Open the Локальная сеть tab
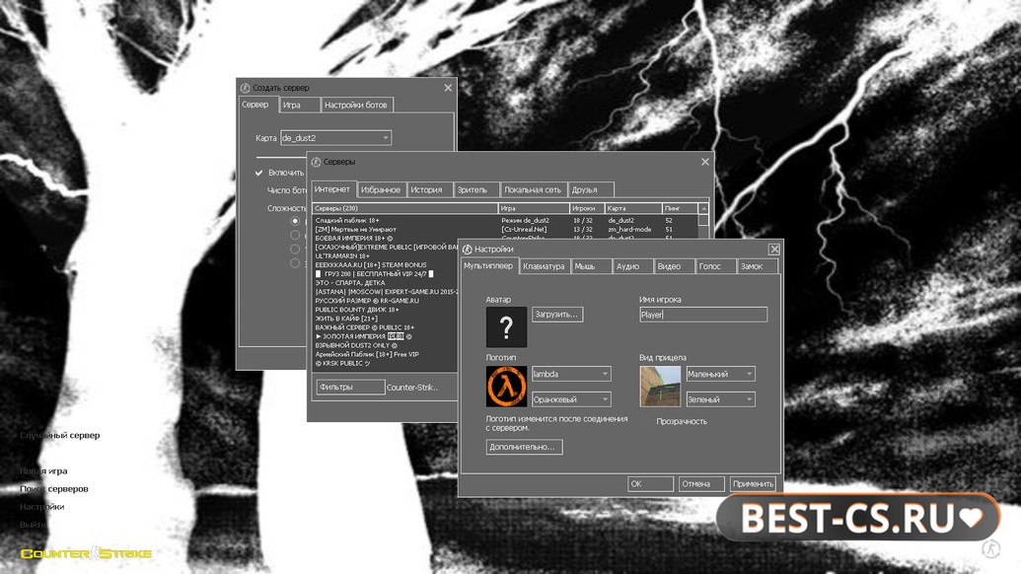The width and height of the screenshot is (1021, 574). (534, 190)
